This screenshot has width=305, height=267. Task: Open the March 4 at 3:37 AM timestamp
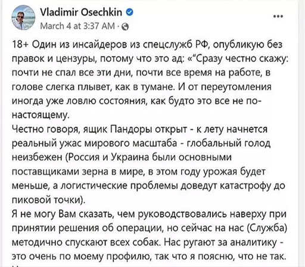(x=77, y=26)
